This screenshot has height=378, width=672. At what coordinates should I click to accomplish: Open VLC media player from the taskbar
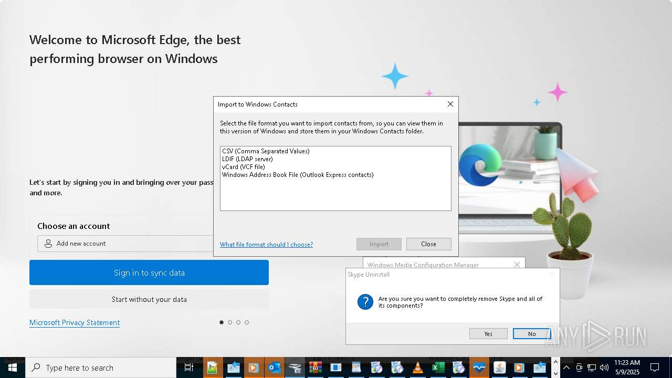click(x=417, y=367)
